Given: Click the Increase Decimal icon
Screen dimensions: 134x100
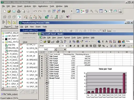Looking at the screenshot, I should click(x=111, y=46).
